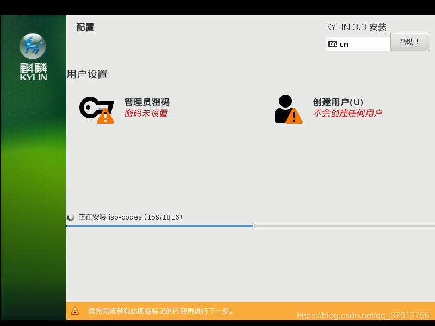This screenshot has height=326, width=435.
Task: Click the keyboard icon next to cn
Action: [333, 44]
